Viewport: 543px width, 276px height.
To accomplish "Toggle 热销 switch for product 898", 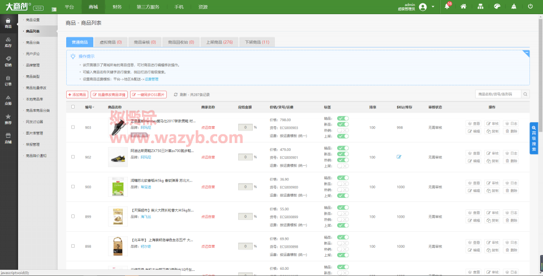I will (x=343, y=249).
